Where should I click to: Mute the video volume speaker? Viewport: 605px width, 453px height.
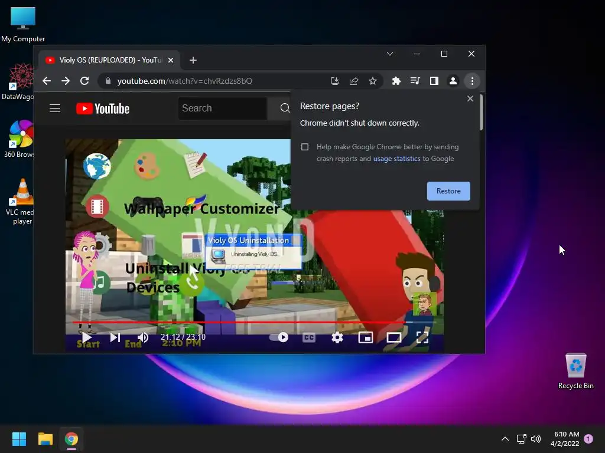143,337
